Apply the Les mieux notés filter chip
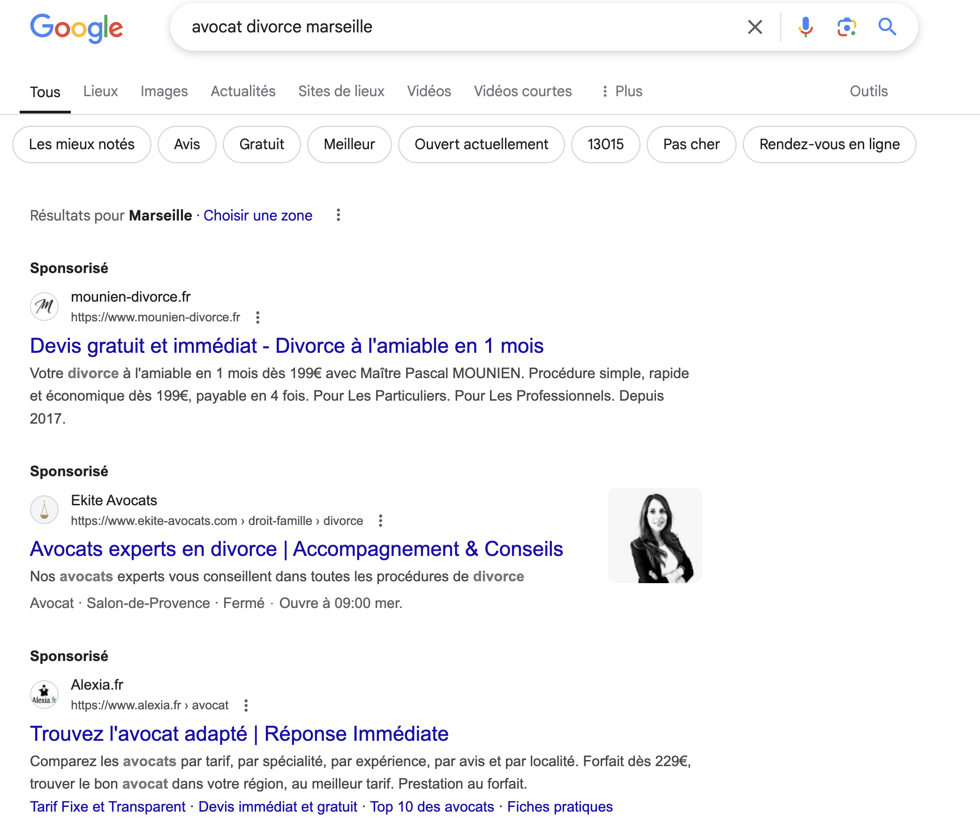The width and height of the screenshot is (980, 821). click(x=82, y=144)
